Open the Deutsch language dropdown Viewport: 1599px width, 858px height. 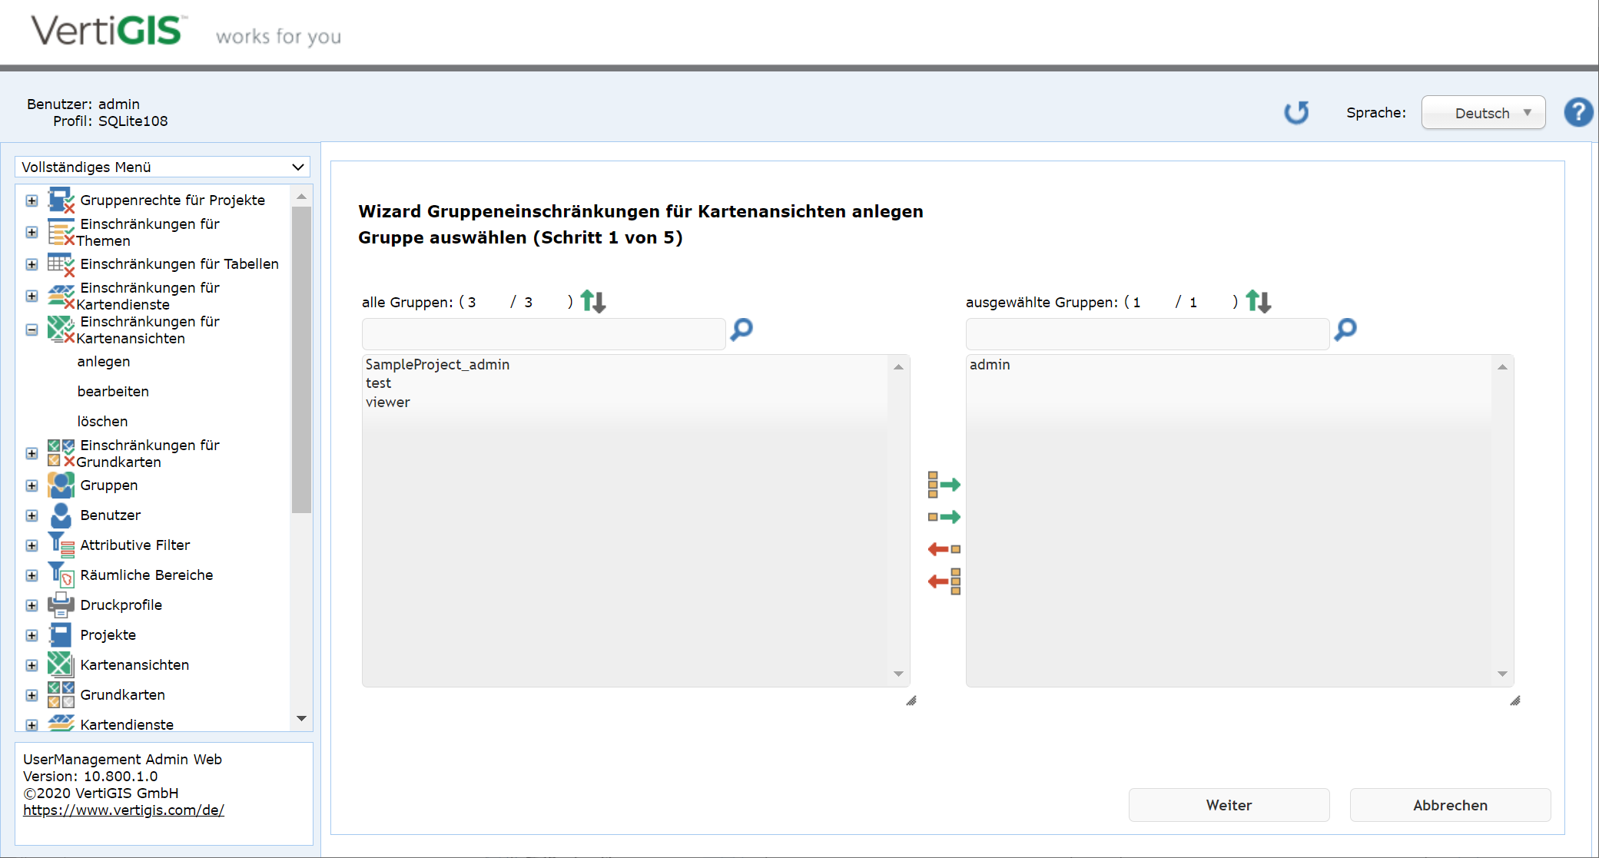[1483, 113]
